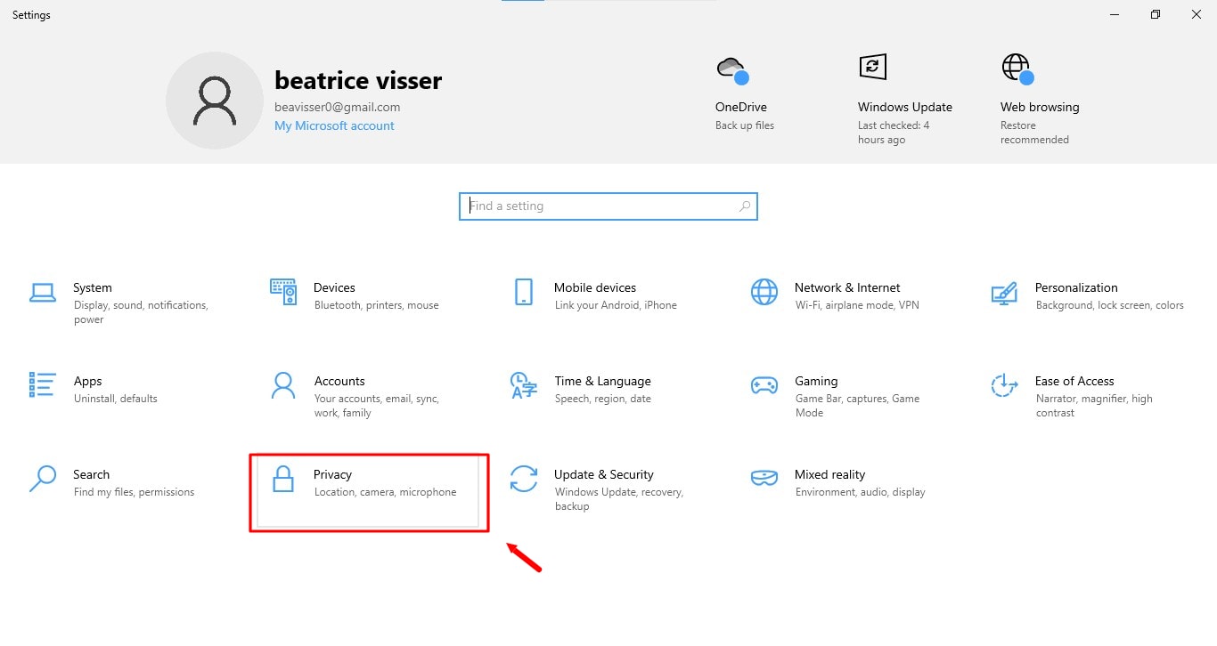Select the Gaming category title
The width and height of the screenshot is (1217, 646).
pyautogui.click(x=816, y=381)
